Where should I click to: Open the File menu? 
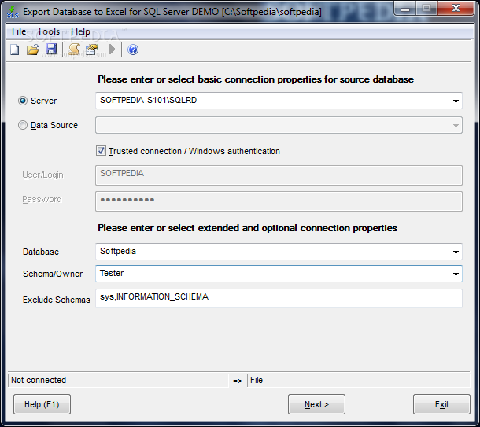click(19, 31)
